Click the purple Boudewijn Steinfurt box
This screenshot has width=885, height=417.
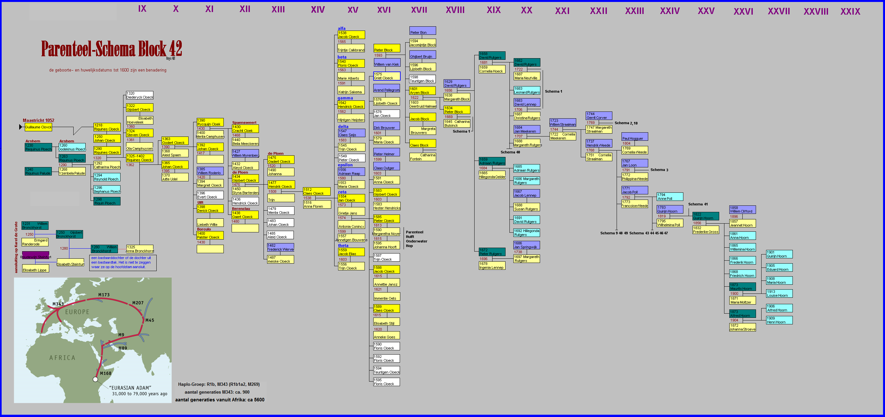pos(36,255)
